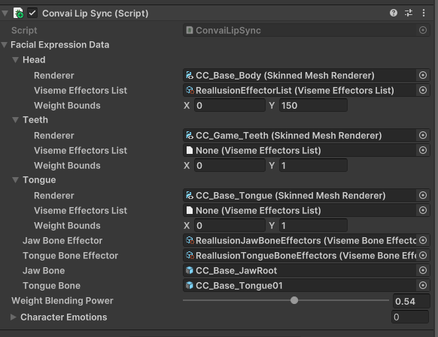Click the Weight Blending Power value field
Image resolution: width=438 pixels, height=337 pixels.
coord(411,301)
